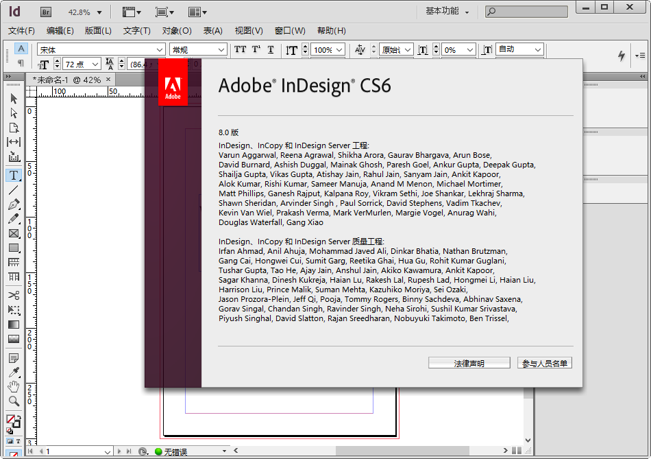Open Adobe Bridge with the Br icon

[x=46, y=12]
